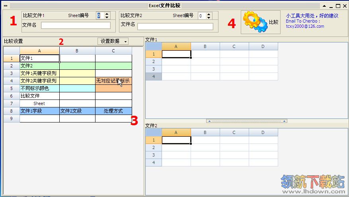Click column A header in settings grid
This screenshot has height=197, width=349.
(x=40, y=51)
